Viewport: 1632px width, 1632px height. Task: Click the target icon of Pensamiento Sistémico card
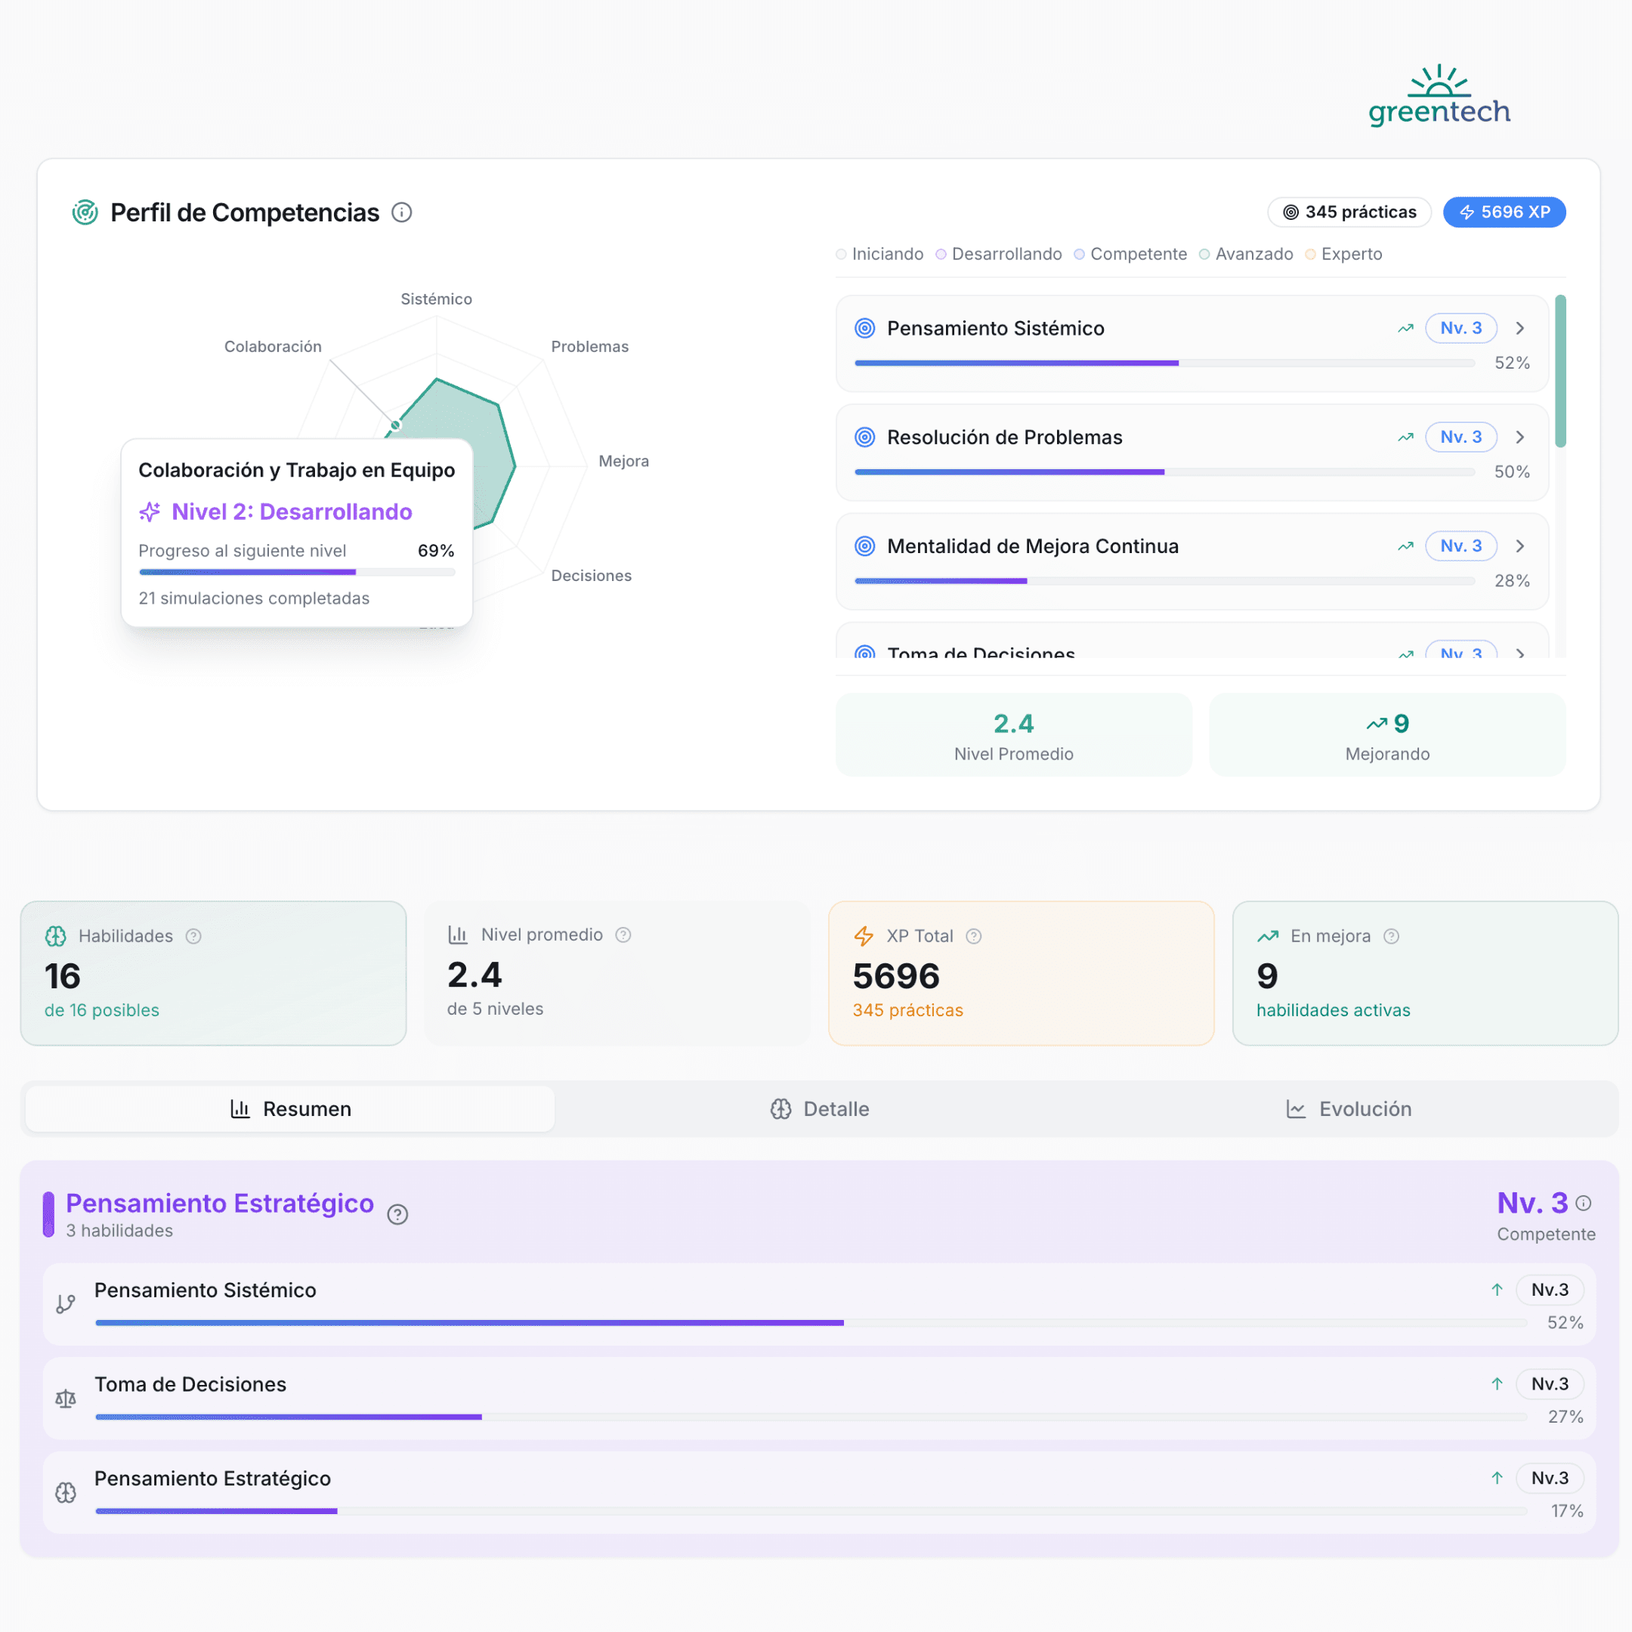[865, 329]
